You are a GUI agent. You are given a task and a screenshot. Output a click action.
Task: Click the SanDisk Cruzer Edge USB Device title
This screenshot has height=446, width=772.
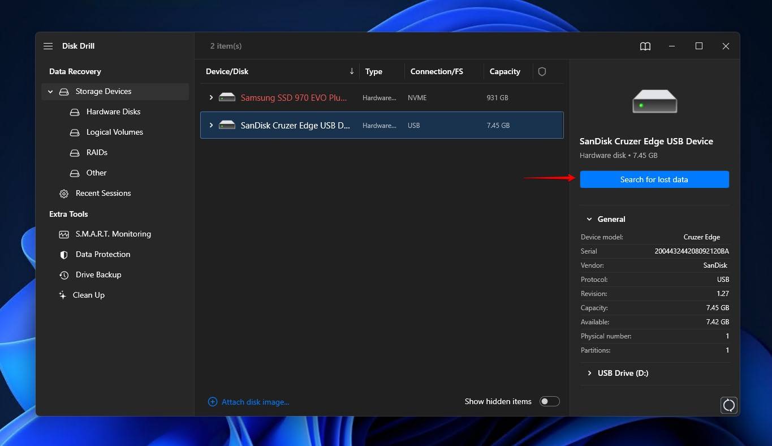pyautogui.click(x=646, y=141)
